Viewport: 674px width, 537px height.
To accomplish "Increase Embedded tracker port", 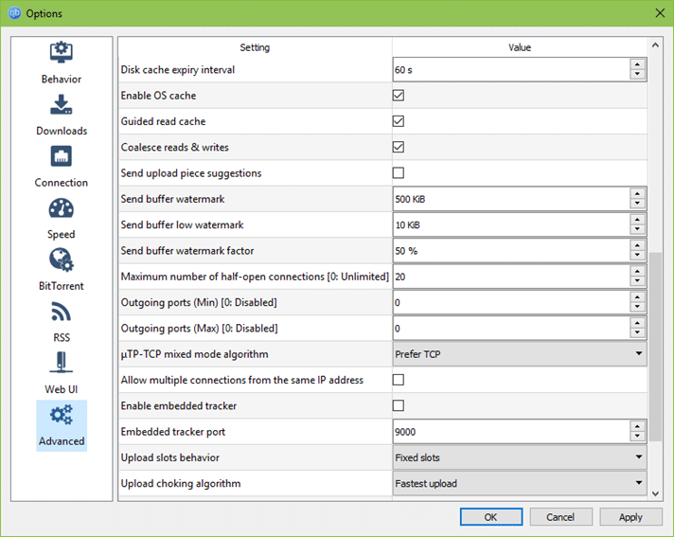I will point(637,426).
